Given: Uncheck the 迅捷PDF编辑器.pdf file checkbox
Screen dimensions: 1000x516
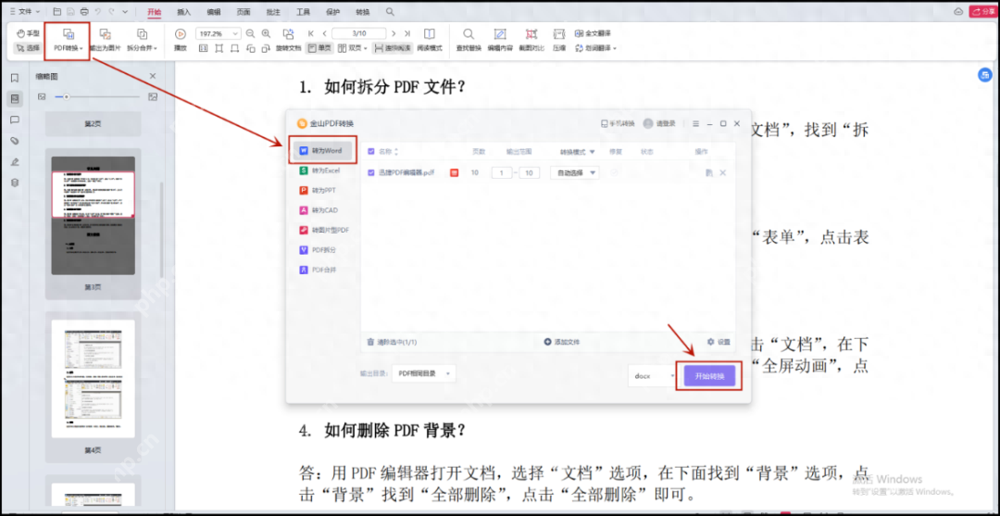Looking at the screenshot, I should pyautogui.click(x=371, y=172).
